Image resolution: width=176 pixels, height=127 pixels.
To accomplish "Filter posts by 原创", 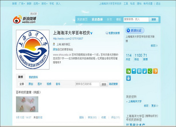I will 30,84.
